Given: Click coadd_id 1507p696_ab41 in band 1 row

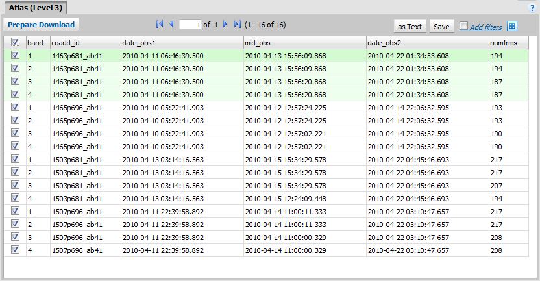Looking at the screenshot, I should tap(77, 212).
